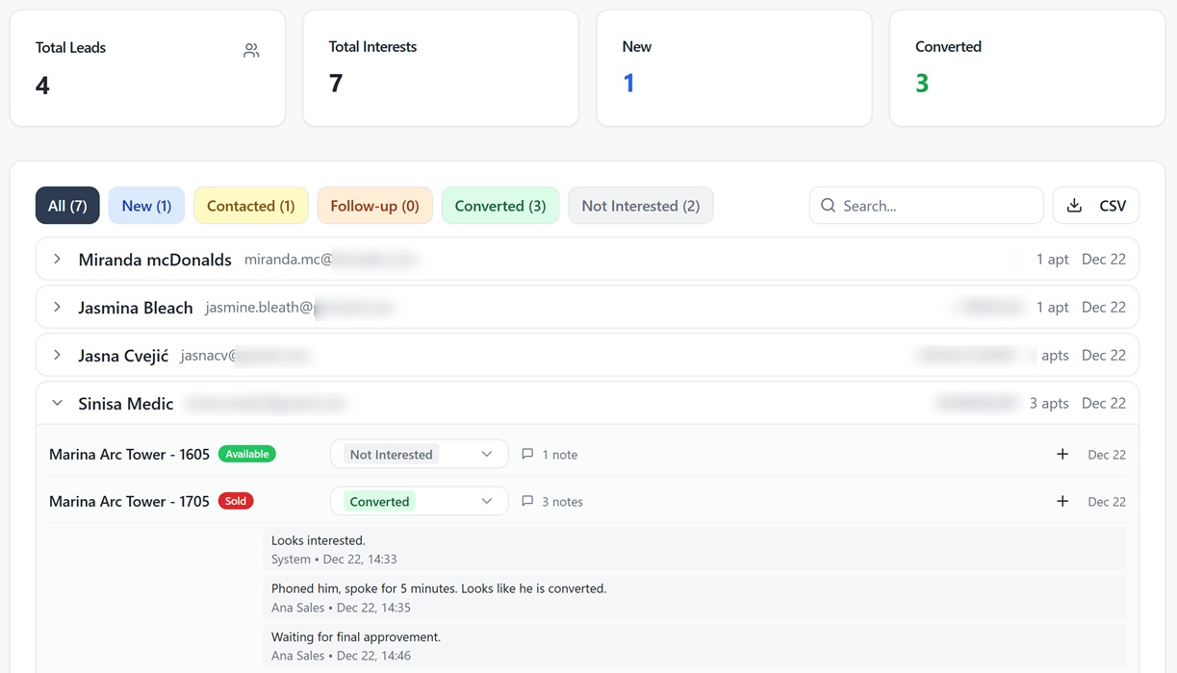
Task: Open the Converted status dropdown for 1705
Action: click(419, 501)
